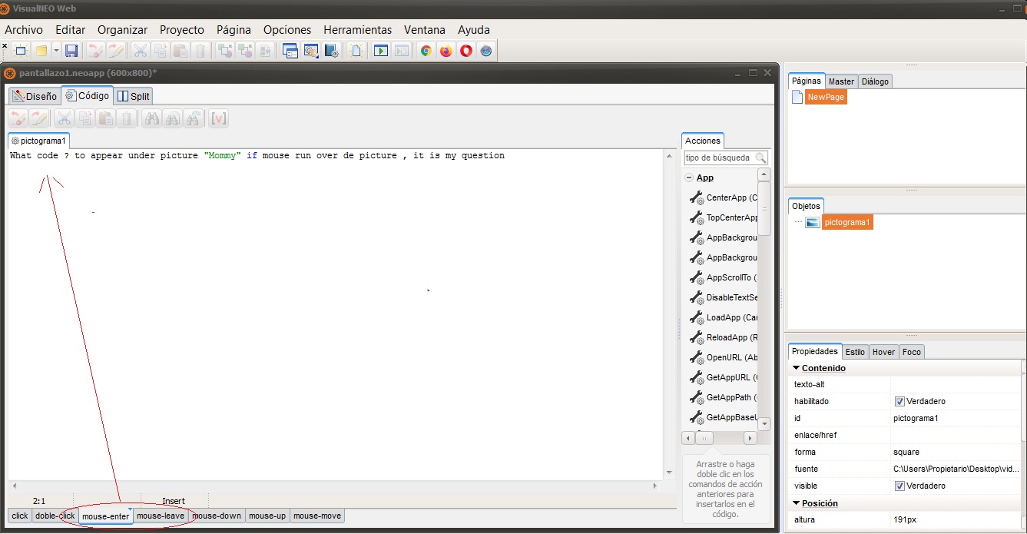Collapse the Contenido properties section
The height and width of the screenshot is (534, 1027).
[x=797, y=368]
